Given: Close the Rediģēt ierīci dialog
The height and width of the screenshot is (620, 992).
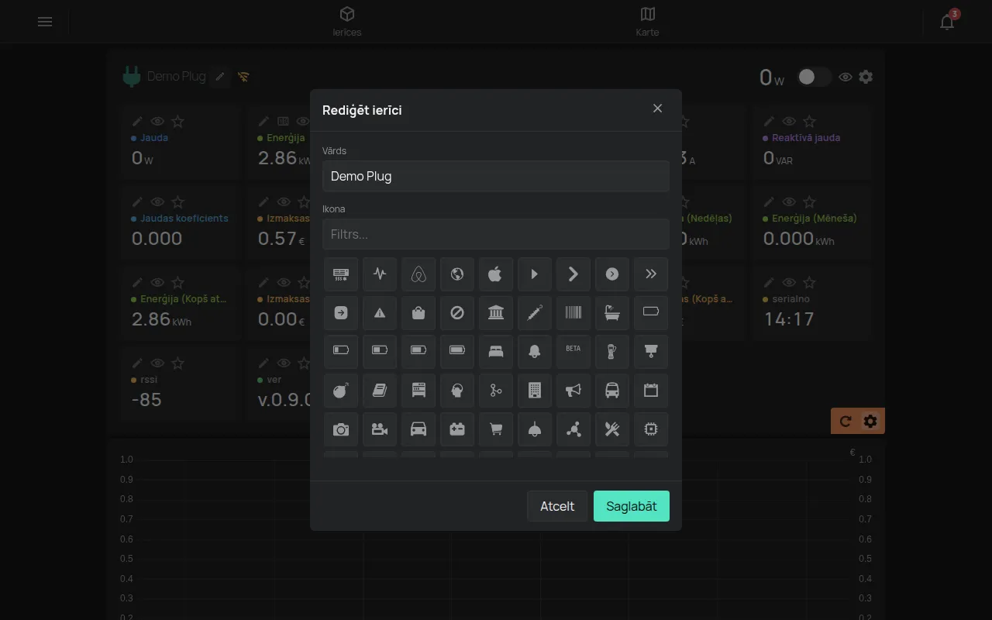Looking at the screenshot, I should click(657, 108).
